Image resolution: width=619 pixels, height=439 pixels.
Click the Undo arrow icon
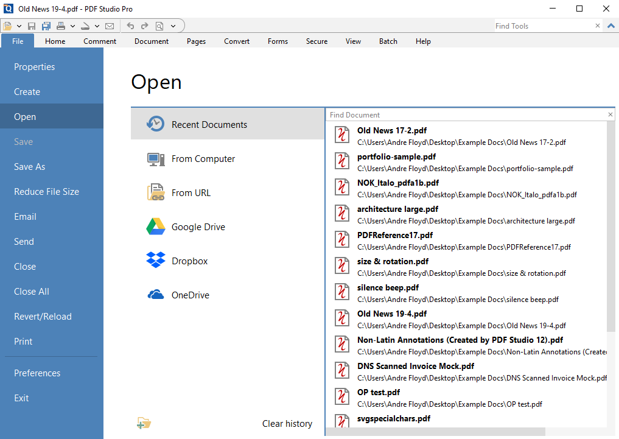click(130, 26)
